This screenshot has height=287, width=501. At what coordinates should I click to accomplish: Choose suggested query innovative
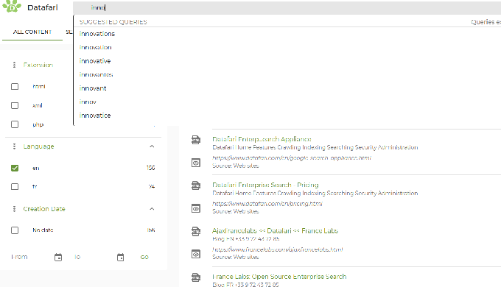pos(95,61)
